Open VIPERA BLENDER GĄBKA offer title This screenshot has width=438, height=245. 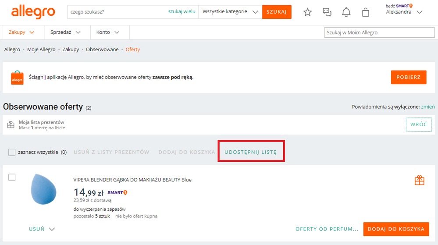coord(132,180)
